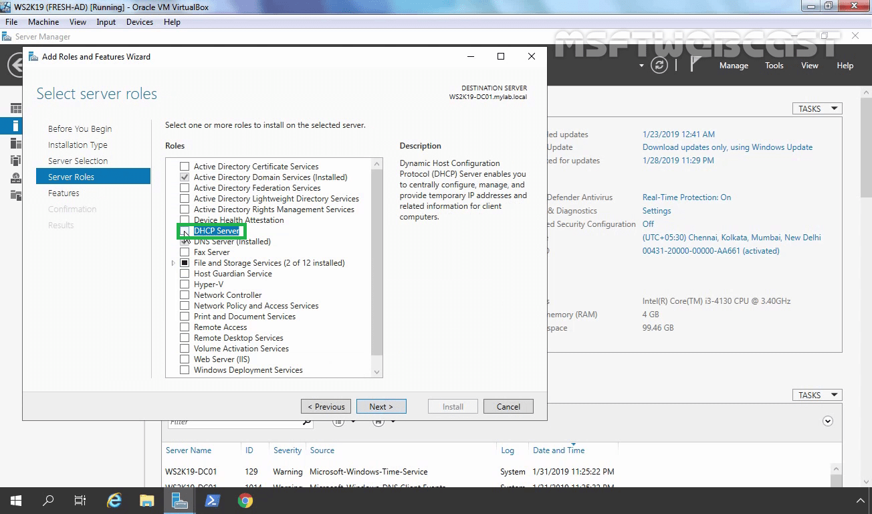Image resolution: width=872 pixels, height=514 pixels.
Task: Sort events by Severity column
Action: click(287, 450)
